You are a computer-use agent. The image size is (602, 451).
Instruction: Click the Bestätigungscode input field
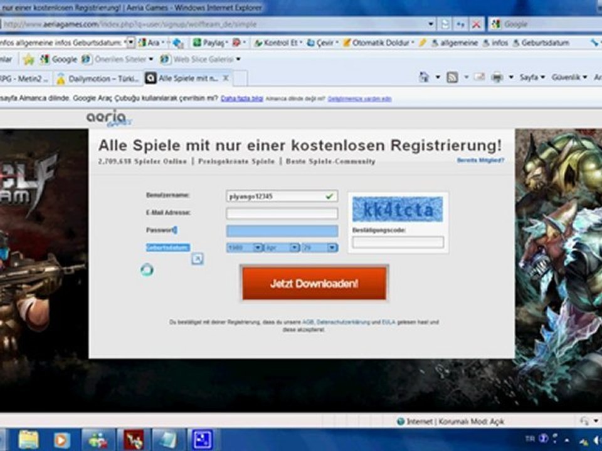tap(398, 242)
